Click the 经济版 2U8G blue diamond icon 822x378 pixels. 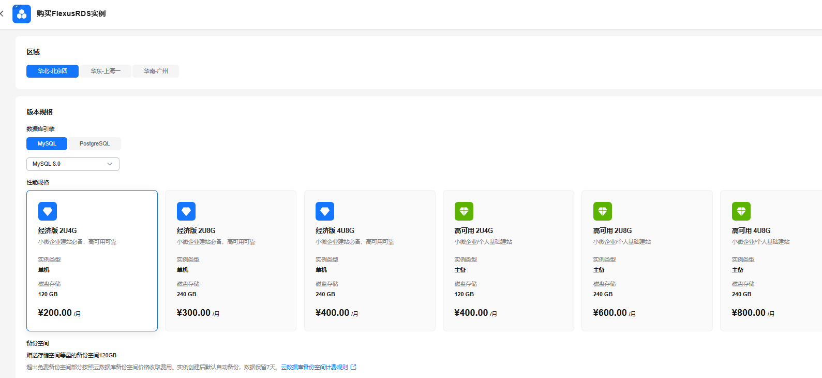[x=186, y=211]
